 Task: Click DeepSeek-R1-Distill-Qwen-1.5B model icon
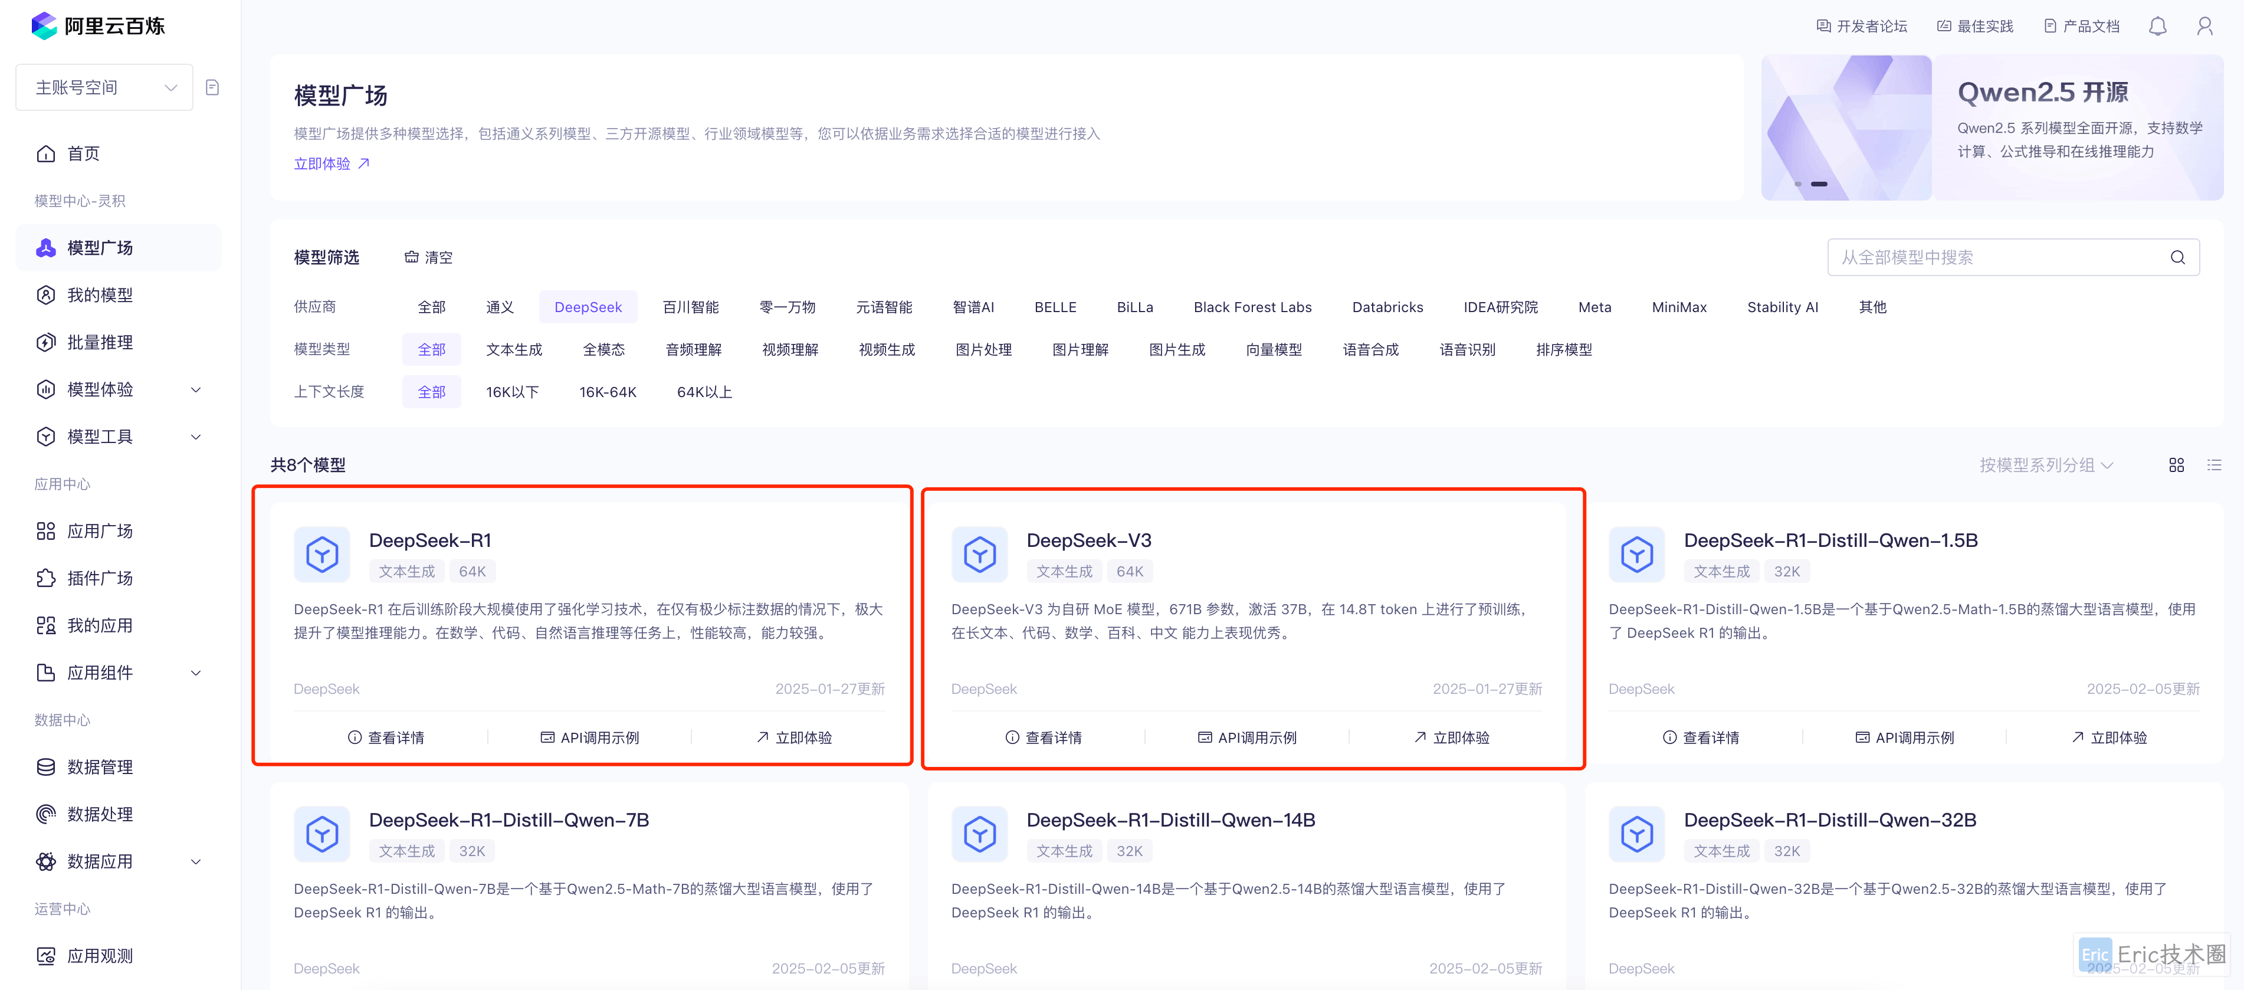[x=1636, y=554]
